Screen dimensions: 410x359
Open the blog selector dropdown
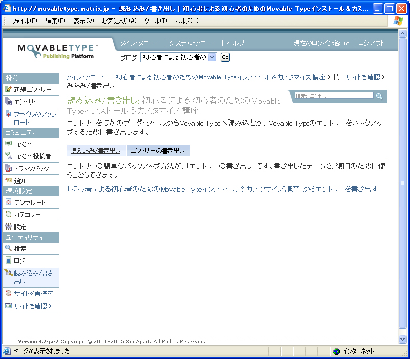pyautogui.click(x=212, y=57)
